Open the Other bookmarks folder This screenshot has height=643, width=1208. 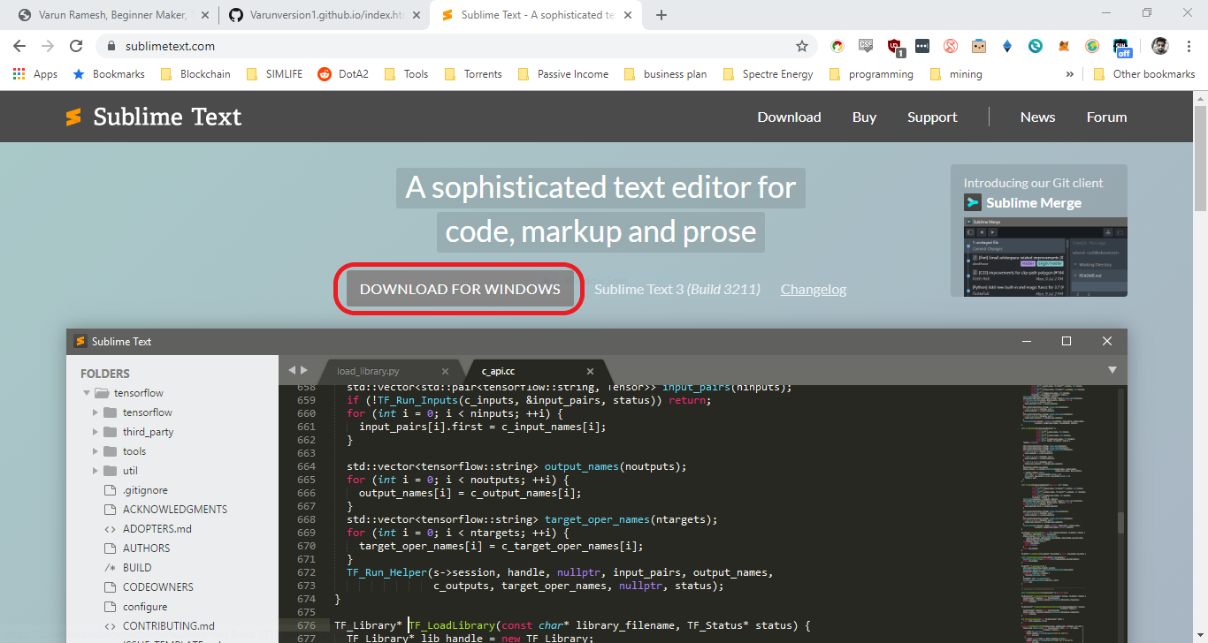[1144, 74]
